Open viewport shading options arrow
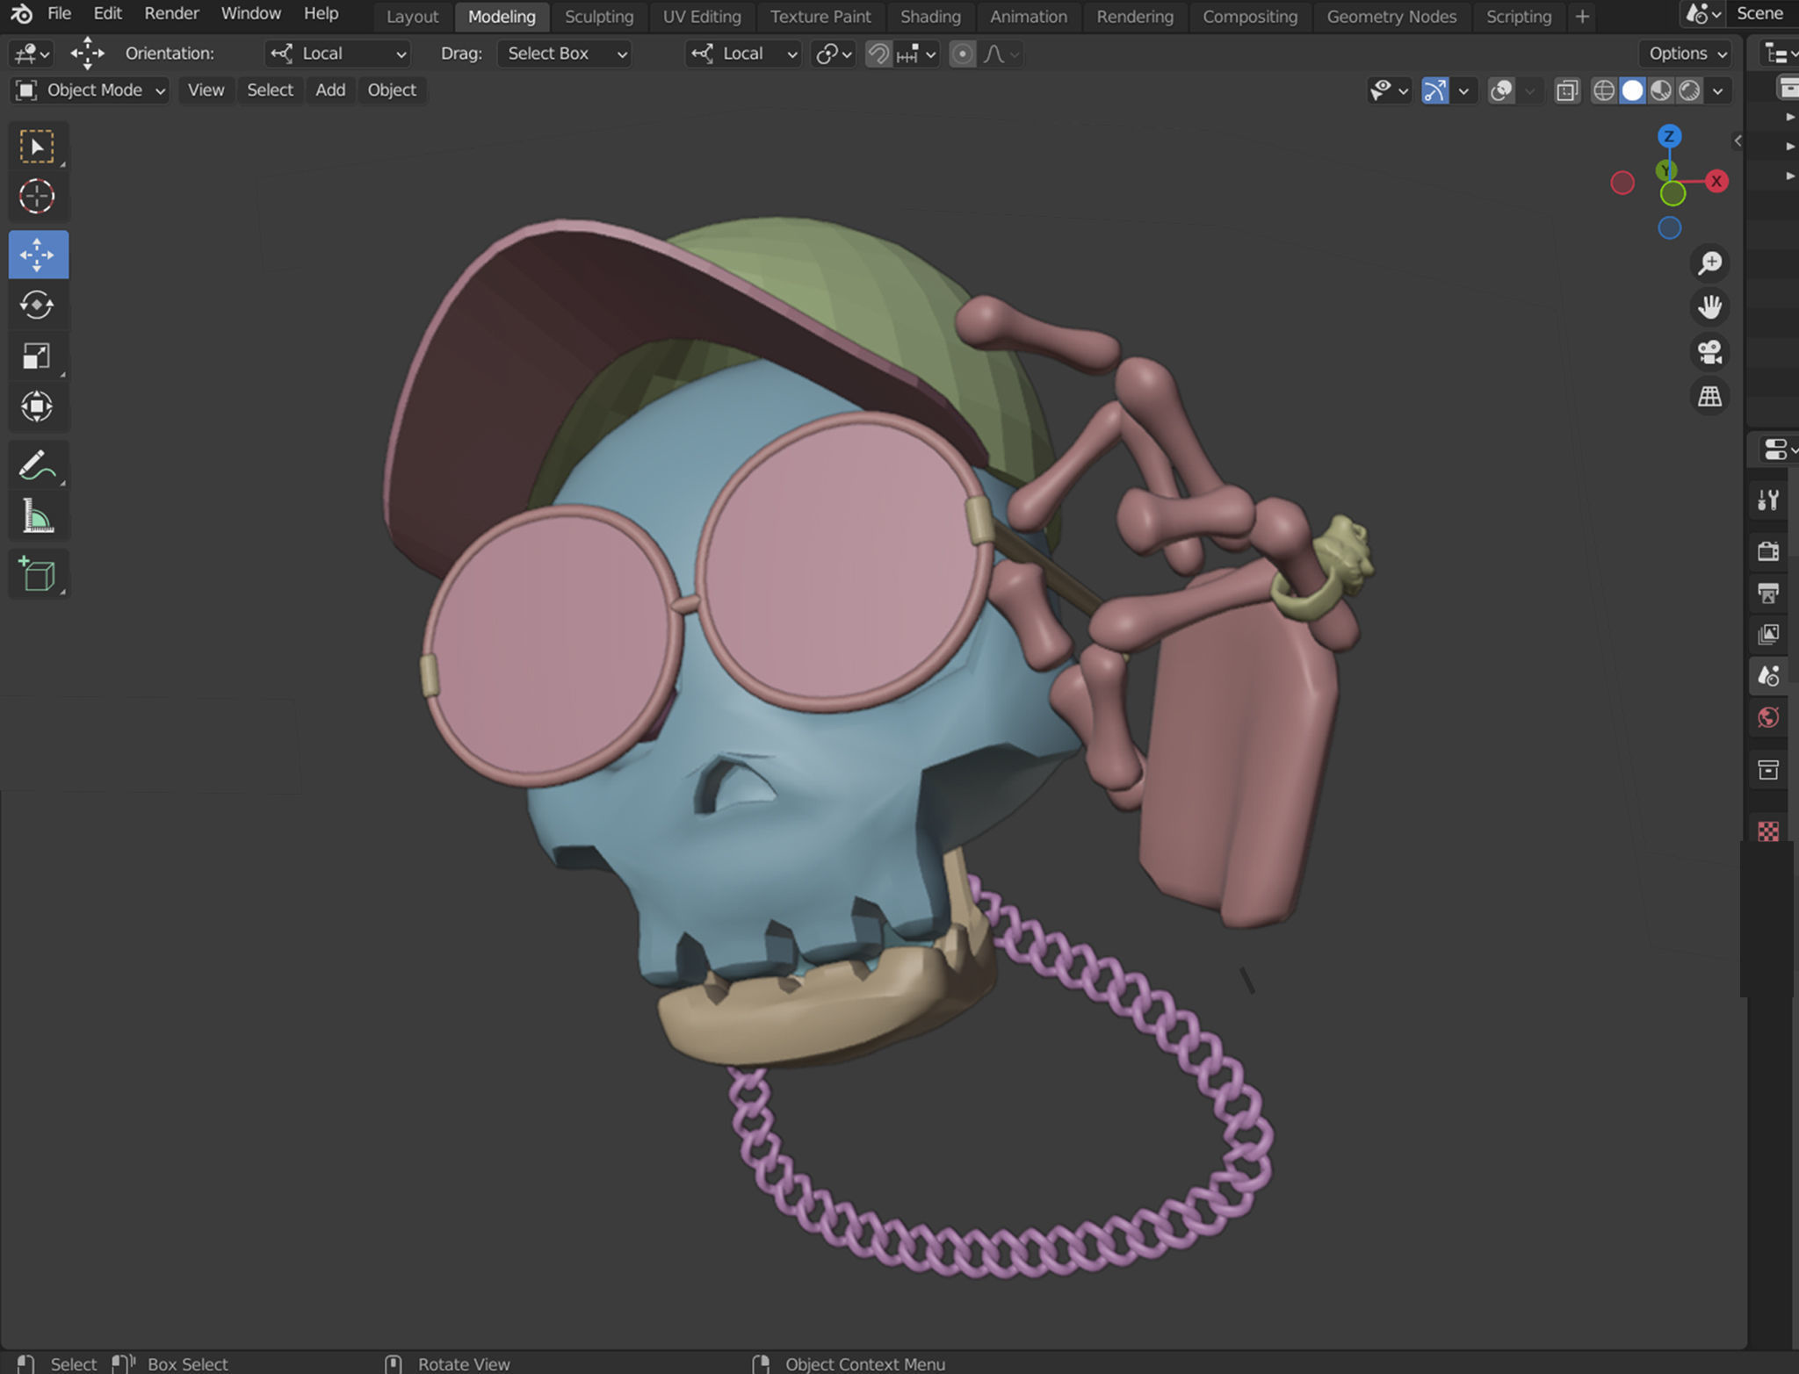 (x=1717, y=90)
